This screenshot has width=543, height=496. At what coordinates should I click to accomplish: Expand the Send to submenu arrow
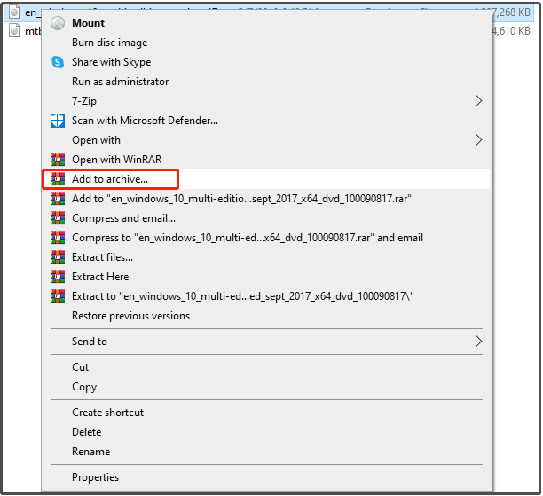click(x=478, y=342)
